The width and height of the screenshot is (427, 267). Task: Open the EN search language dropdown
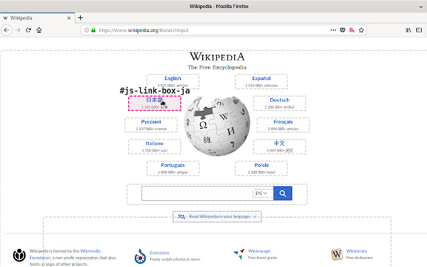click(x=262, y=194)
